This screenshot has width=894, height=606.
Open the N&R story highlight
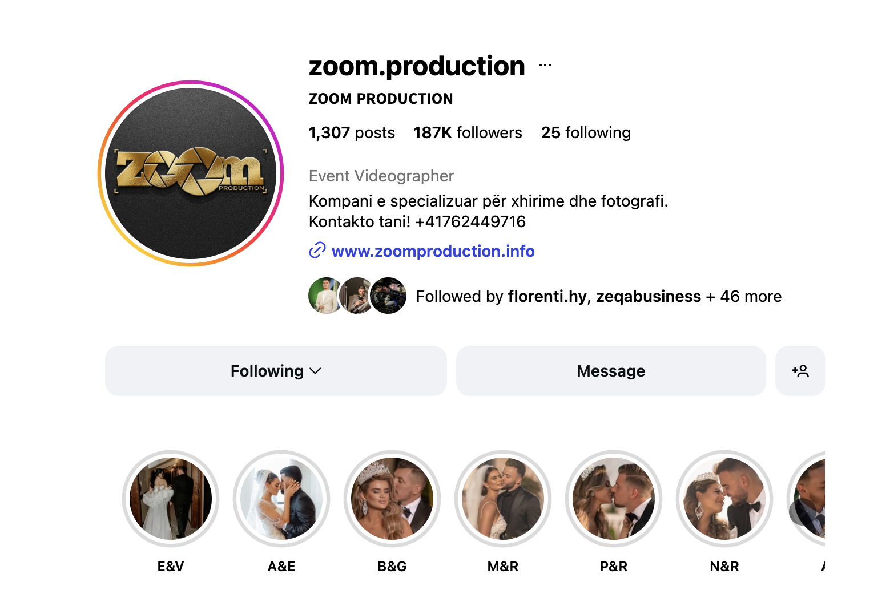tap(724, 499)
